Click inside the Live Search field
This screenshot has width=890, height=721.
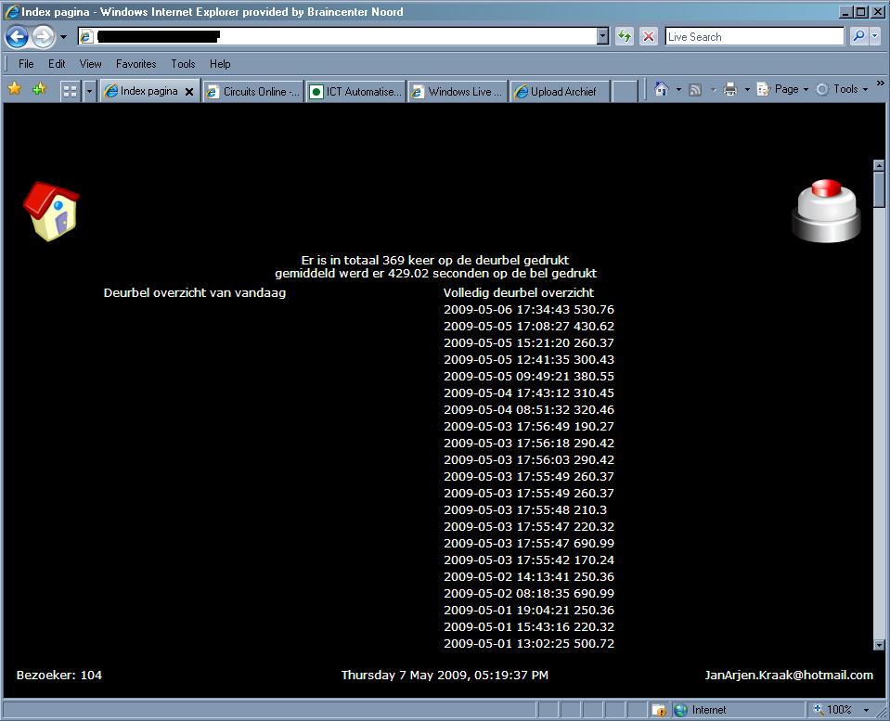754,37
